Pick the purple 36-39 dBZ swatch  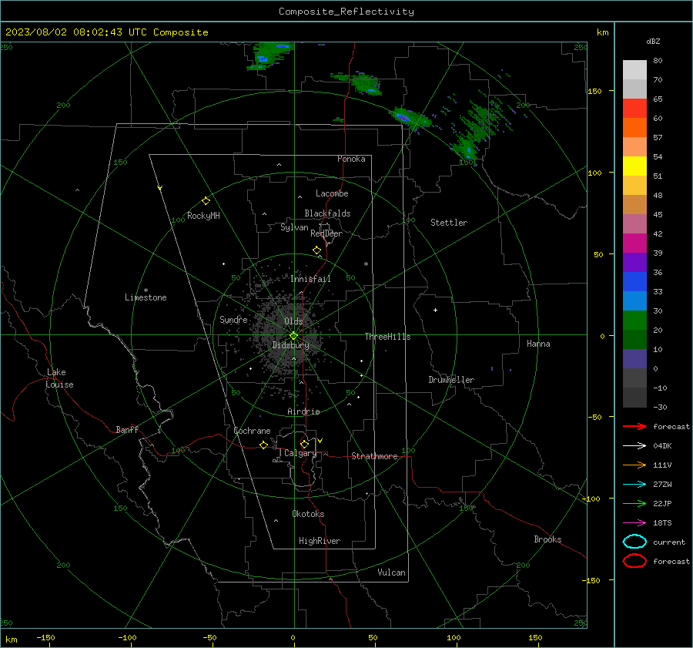634,262
